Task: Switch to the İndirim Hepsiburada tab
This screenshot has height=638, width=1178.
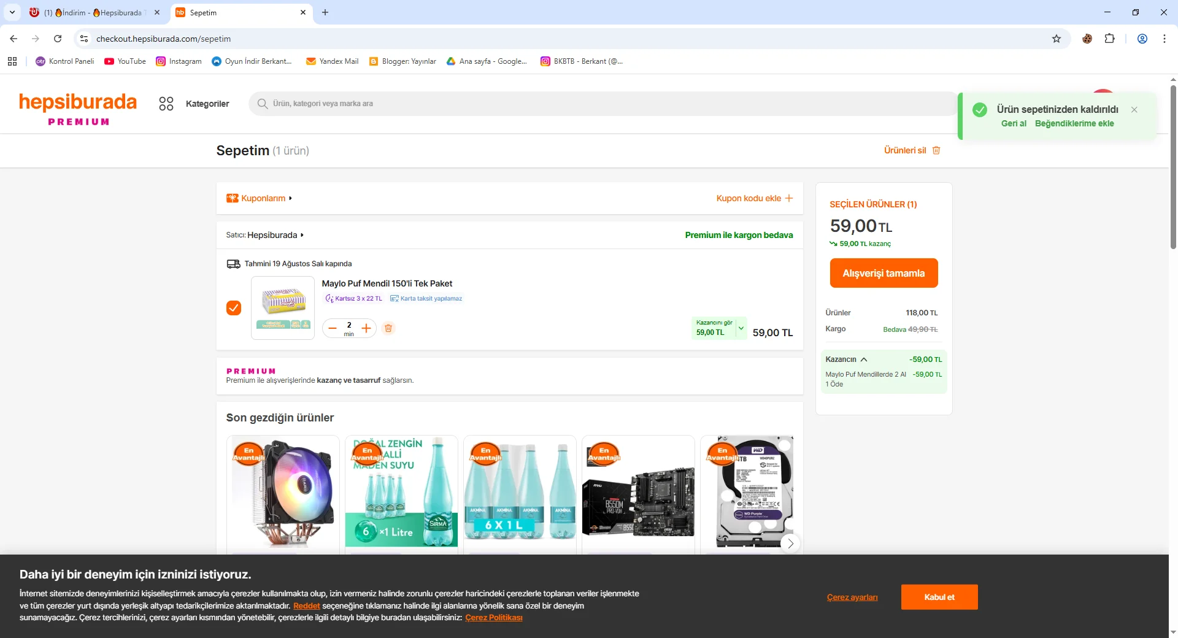Action: (94, 12)
